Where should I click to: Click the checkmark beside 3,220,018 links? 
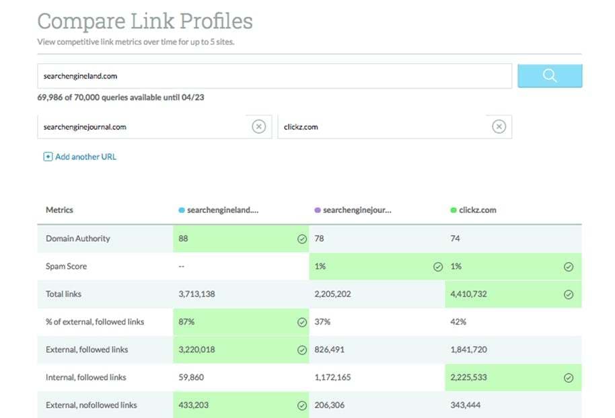[302, 350]
